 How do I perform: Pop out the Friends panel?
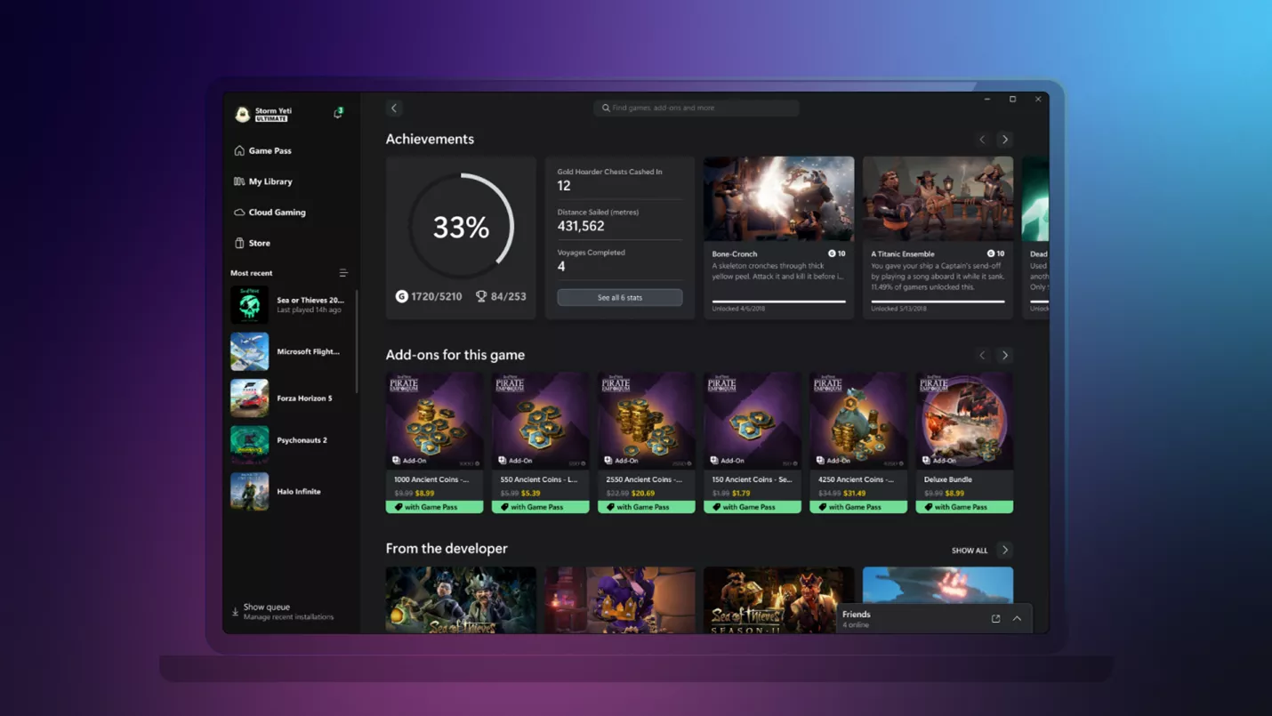coord(994,618)
